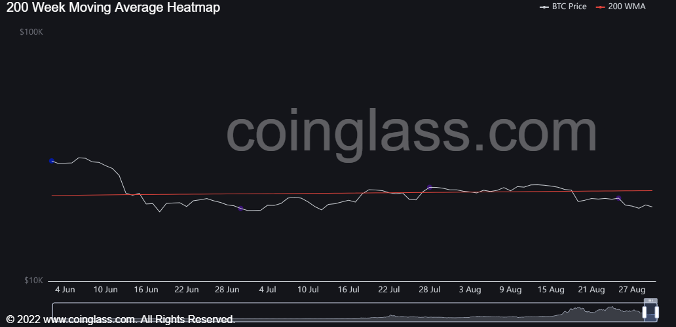Screen dimensions: 676x327
Task: Click the $10K price axis label
Action: point(33,280)
